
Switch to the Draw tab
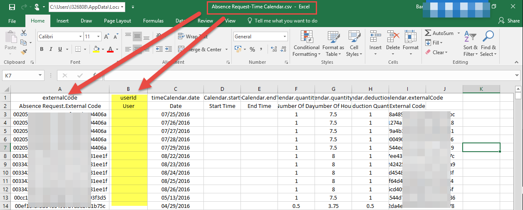[x=87, y=21]
